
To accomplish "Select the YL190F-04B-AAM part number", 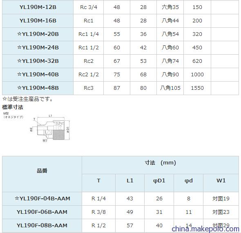I will pyautogui.click(x=42, y=199).
